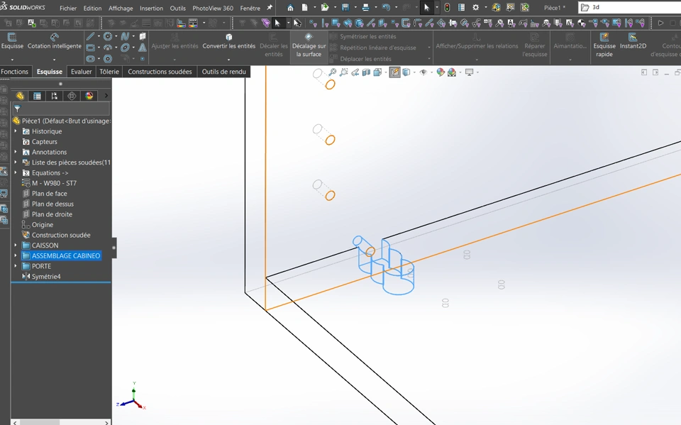Click the Home welcome icon
Viewport: 681px width, 425px height.
291,8
